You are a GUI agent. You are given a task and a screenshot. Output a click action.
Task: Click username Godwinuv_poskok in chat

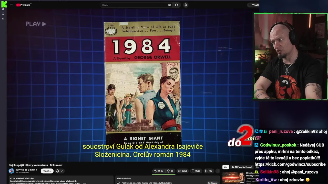pos(278,145)
